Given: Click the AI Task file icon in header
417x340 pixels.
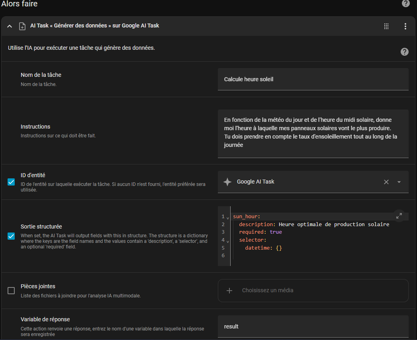Looking at the screenshot, I should [22, 26].
